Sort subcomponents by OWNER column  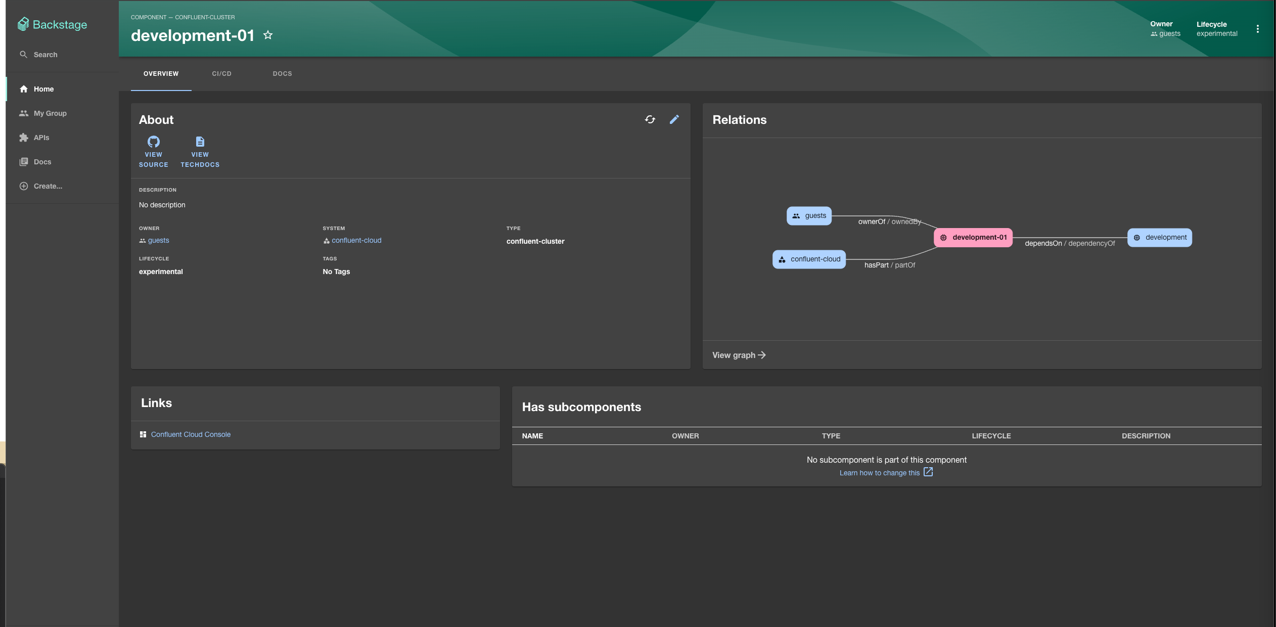685,436
